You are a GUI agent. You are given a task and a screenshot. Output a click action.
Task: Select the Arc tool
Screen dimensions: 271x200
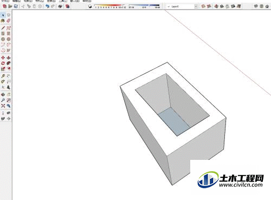(3, 44)
